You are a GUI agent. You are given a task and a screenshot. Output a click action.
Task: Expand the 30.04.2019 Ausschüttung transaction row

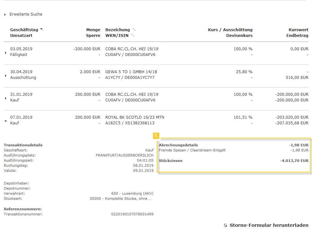tap(6, 76)
